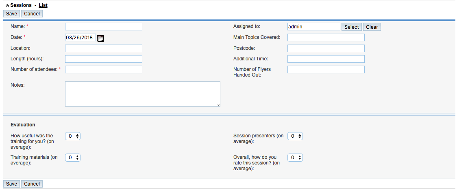Open 'Training materials' rating dropdown
The width and height of the screenshot is (457, 190).
pyautogui.click(x=72, y=158)
